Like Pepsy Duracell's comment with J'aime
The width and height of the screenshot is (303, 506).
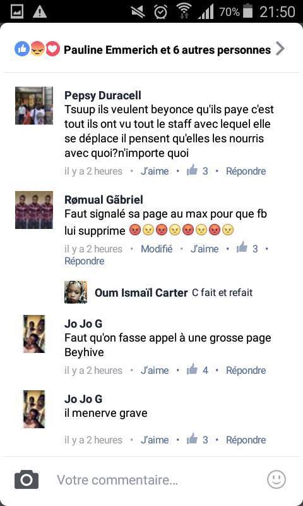tap(155, 171)
